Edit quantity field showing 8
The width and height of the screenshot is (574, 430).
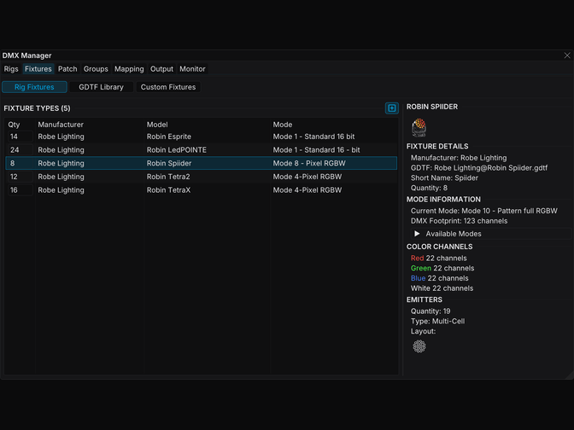20,163
